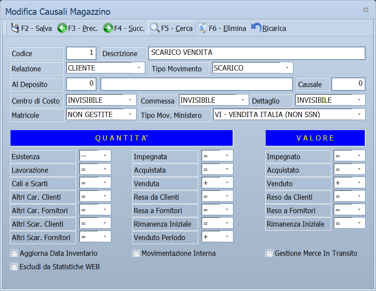Go to previous record with F3 - Prec.
The height and width of the screenshot is (291, 376).
pyautogui.click(x=83, y=28)
